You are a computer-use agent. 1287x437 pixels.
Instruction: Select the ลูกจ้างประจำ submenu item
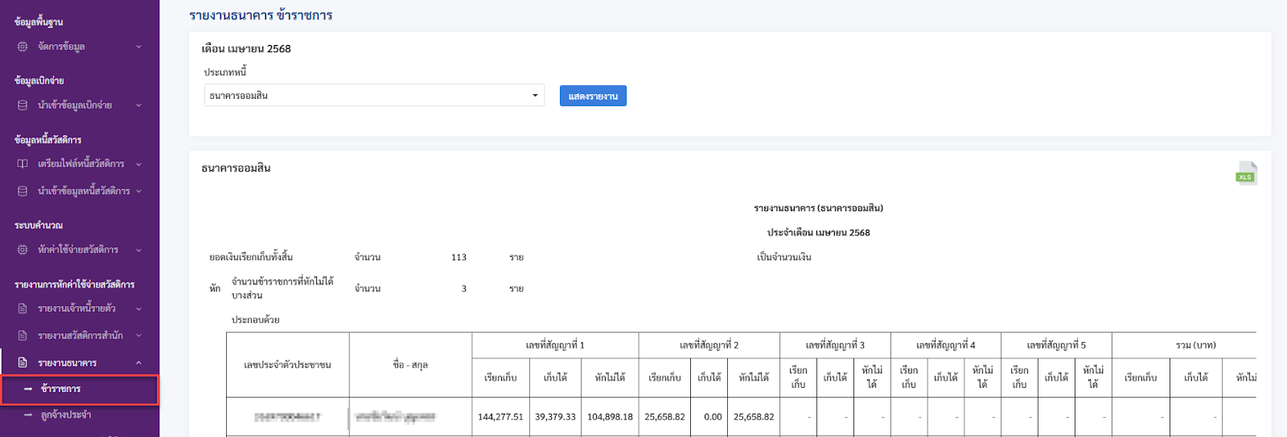click(80, 415)
